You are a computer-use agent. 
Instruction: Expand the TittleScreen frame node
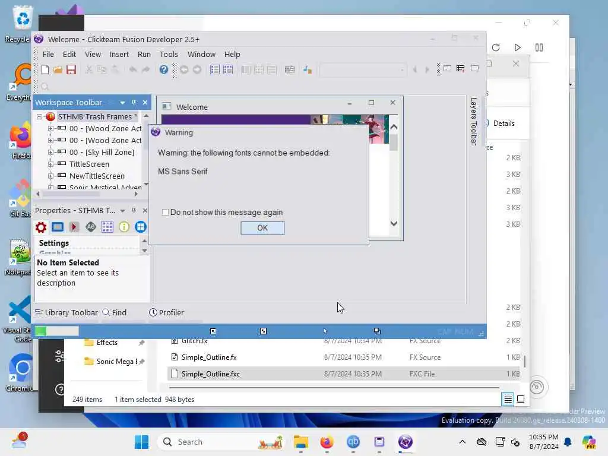click(x=50, y=164)
